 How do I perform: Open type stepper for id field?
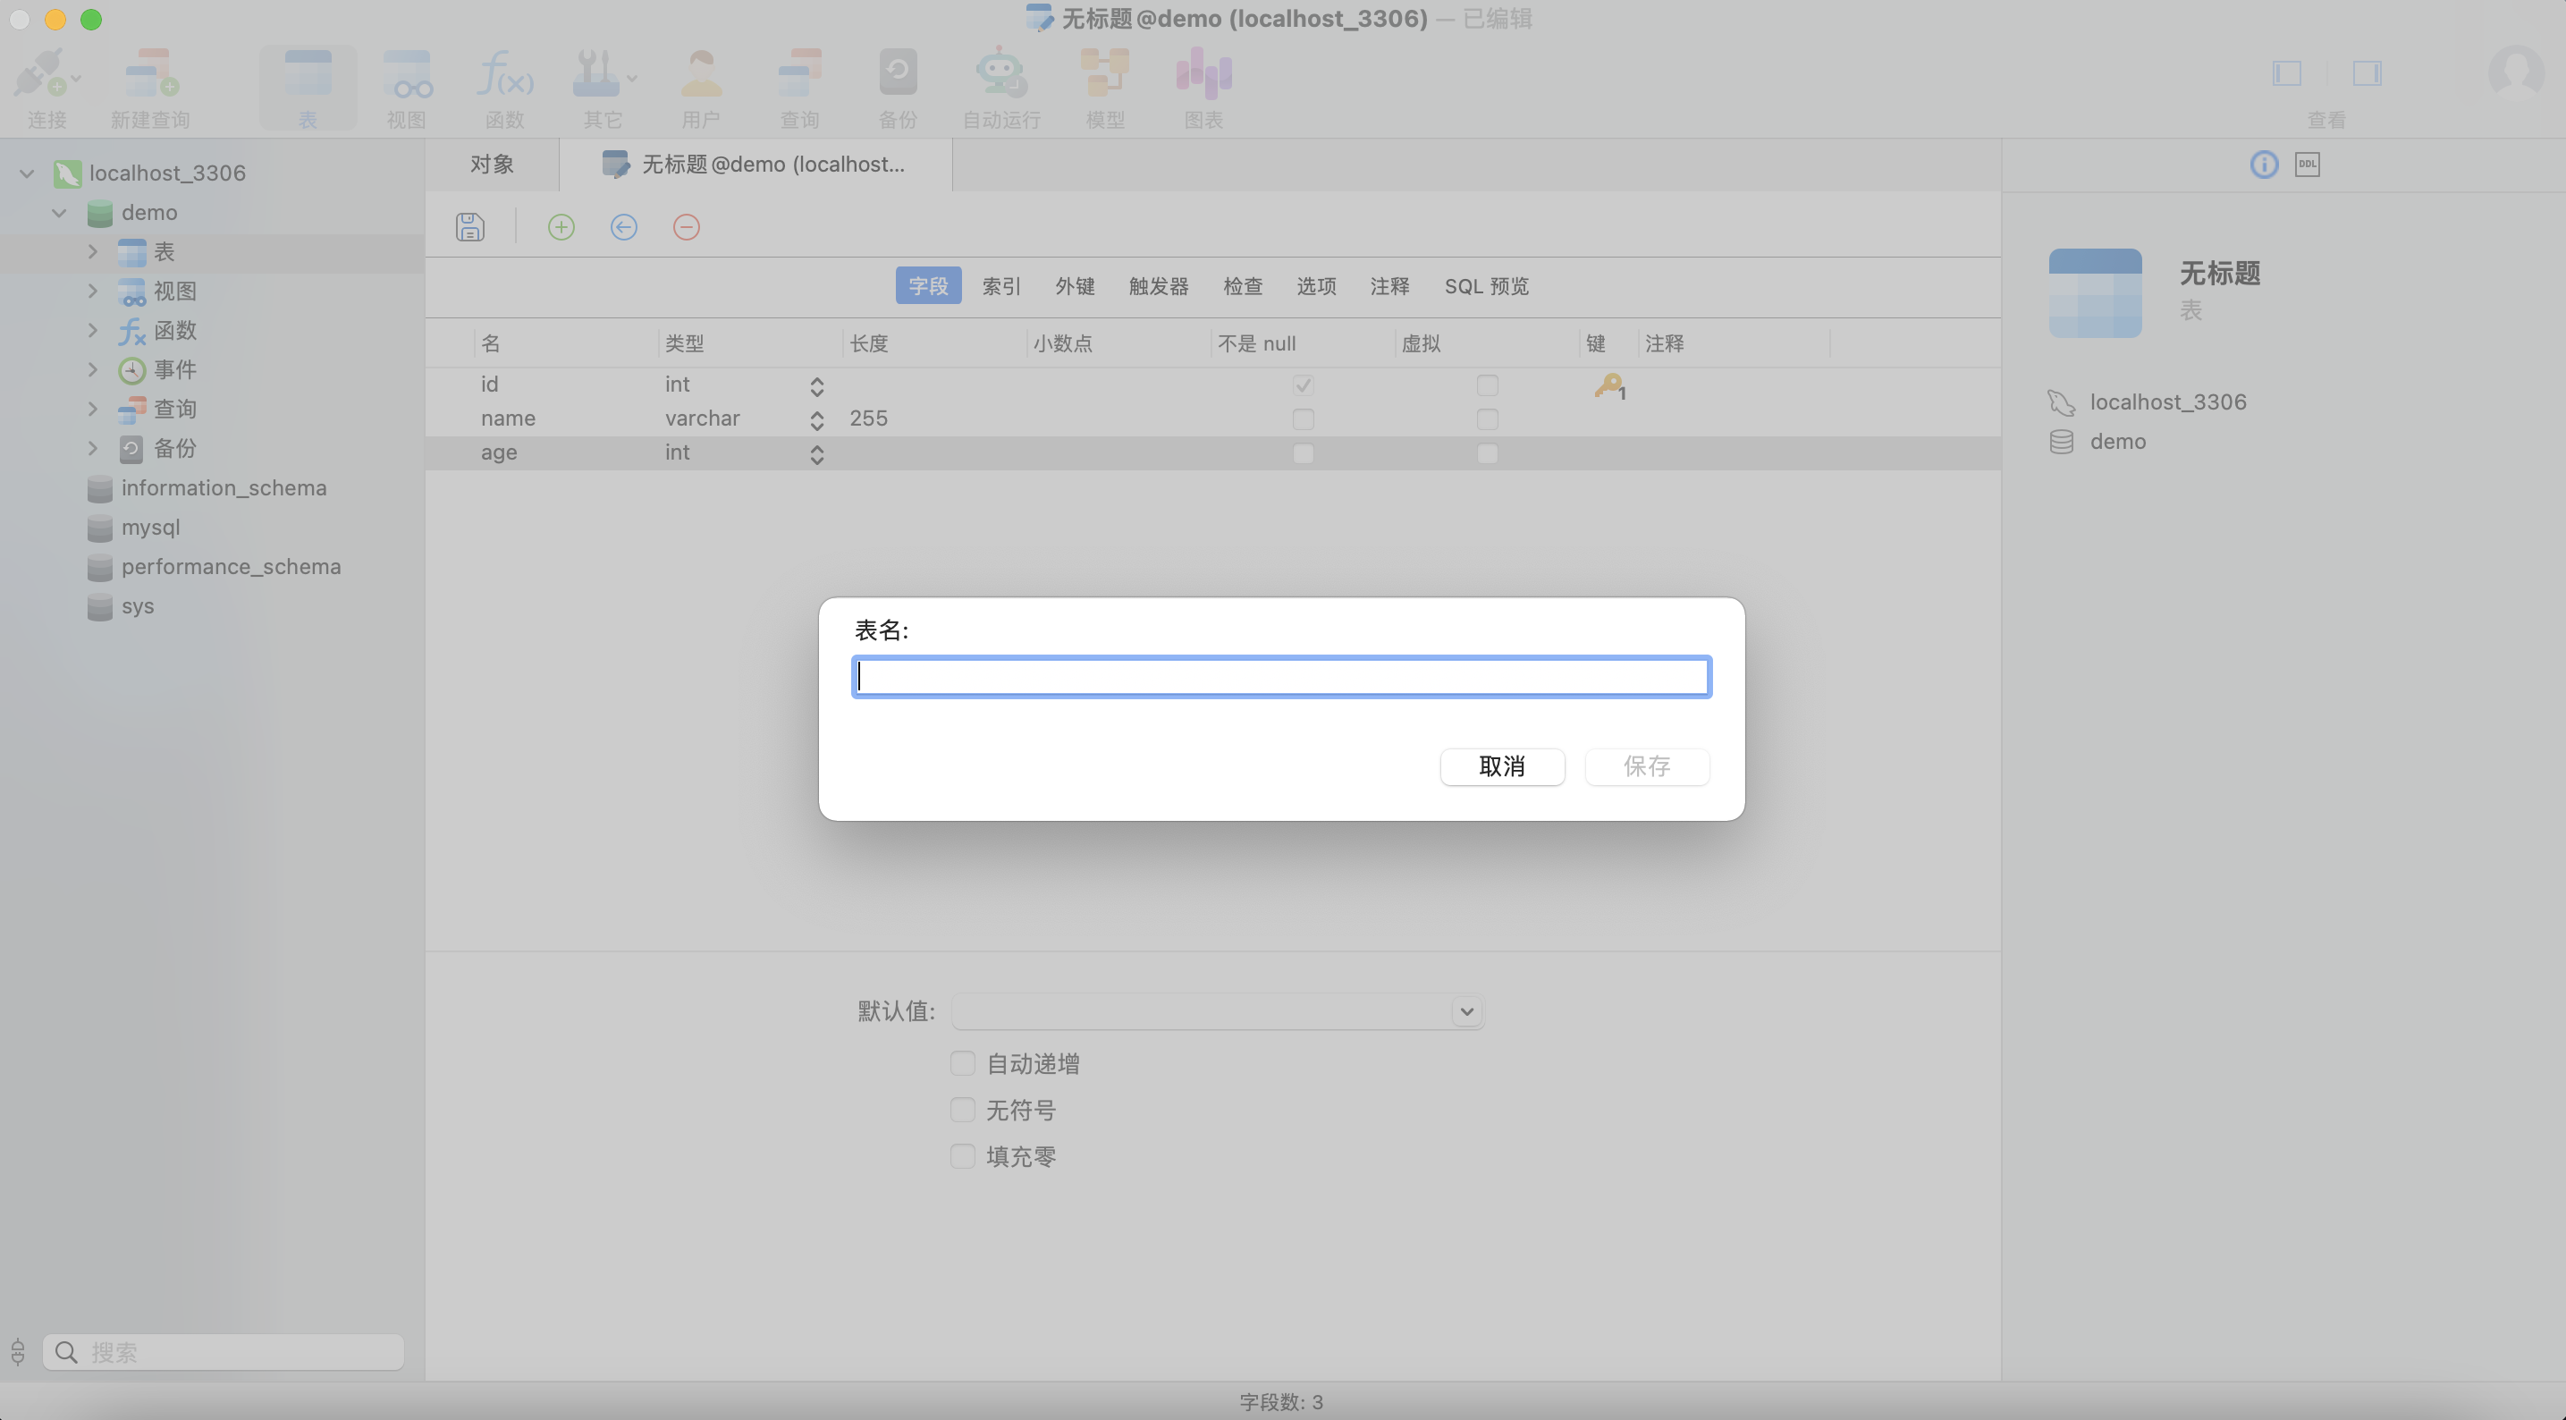(817, 385)
